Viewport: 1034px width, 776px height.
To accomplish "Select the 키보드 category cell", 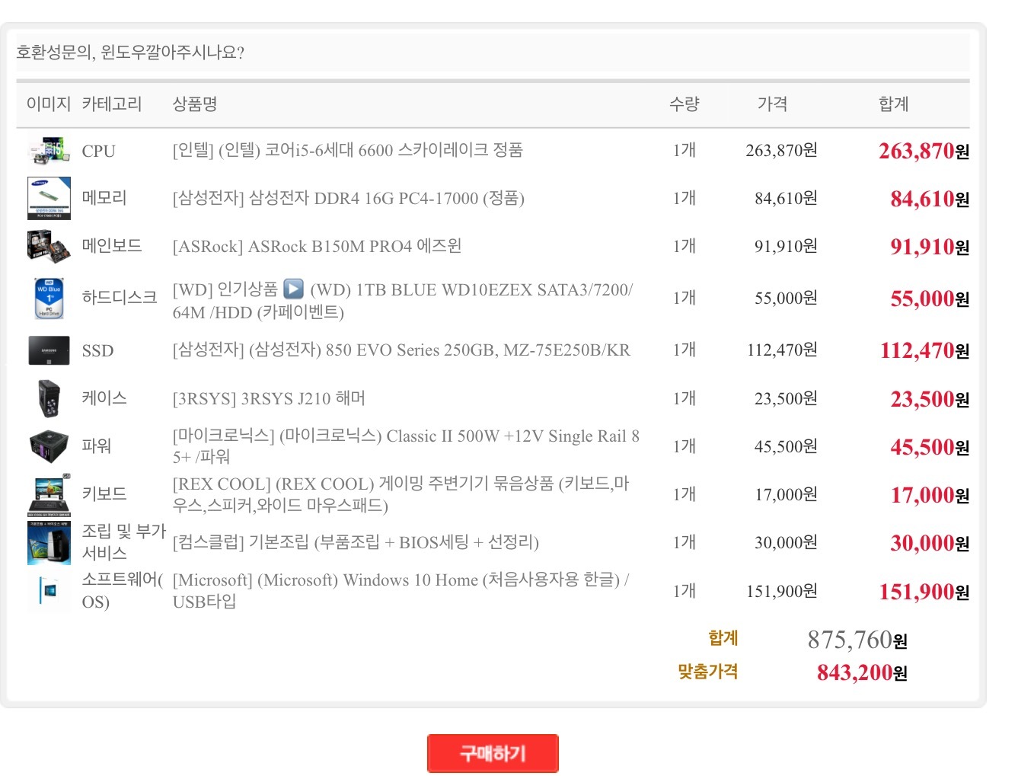I will pyautogui.click(x=104, y=494).
